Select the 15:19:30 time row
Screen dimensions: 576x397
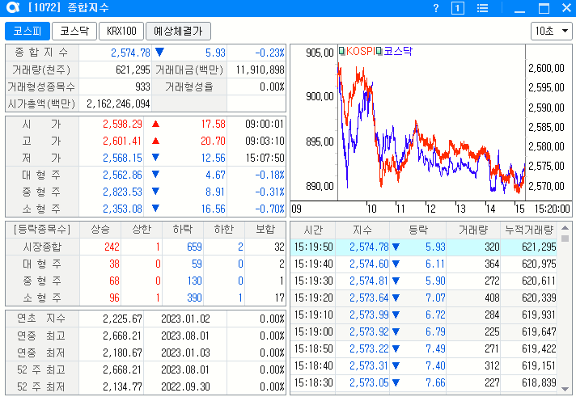click(424, 281)
